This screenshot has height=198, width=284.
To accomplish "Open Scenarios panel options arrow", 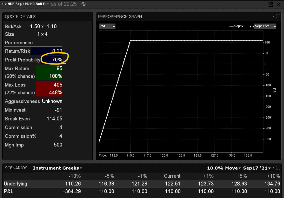I will (274, 168).
